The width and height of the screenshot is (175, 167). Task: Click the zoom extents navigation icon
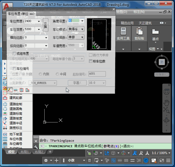click(166, 110)
